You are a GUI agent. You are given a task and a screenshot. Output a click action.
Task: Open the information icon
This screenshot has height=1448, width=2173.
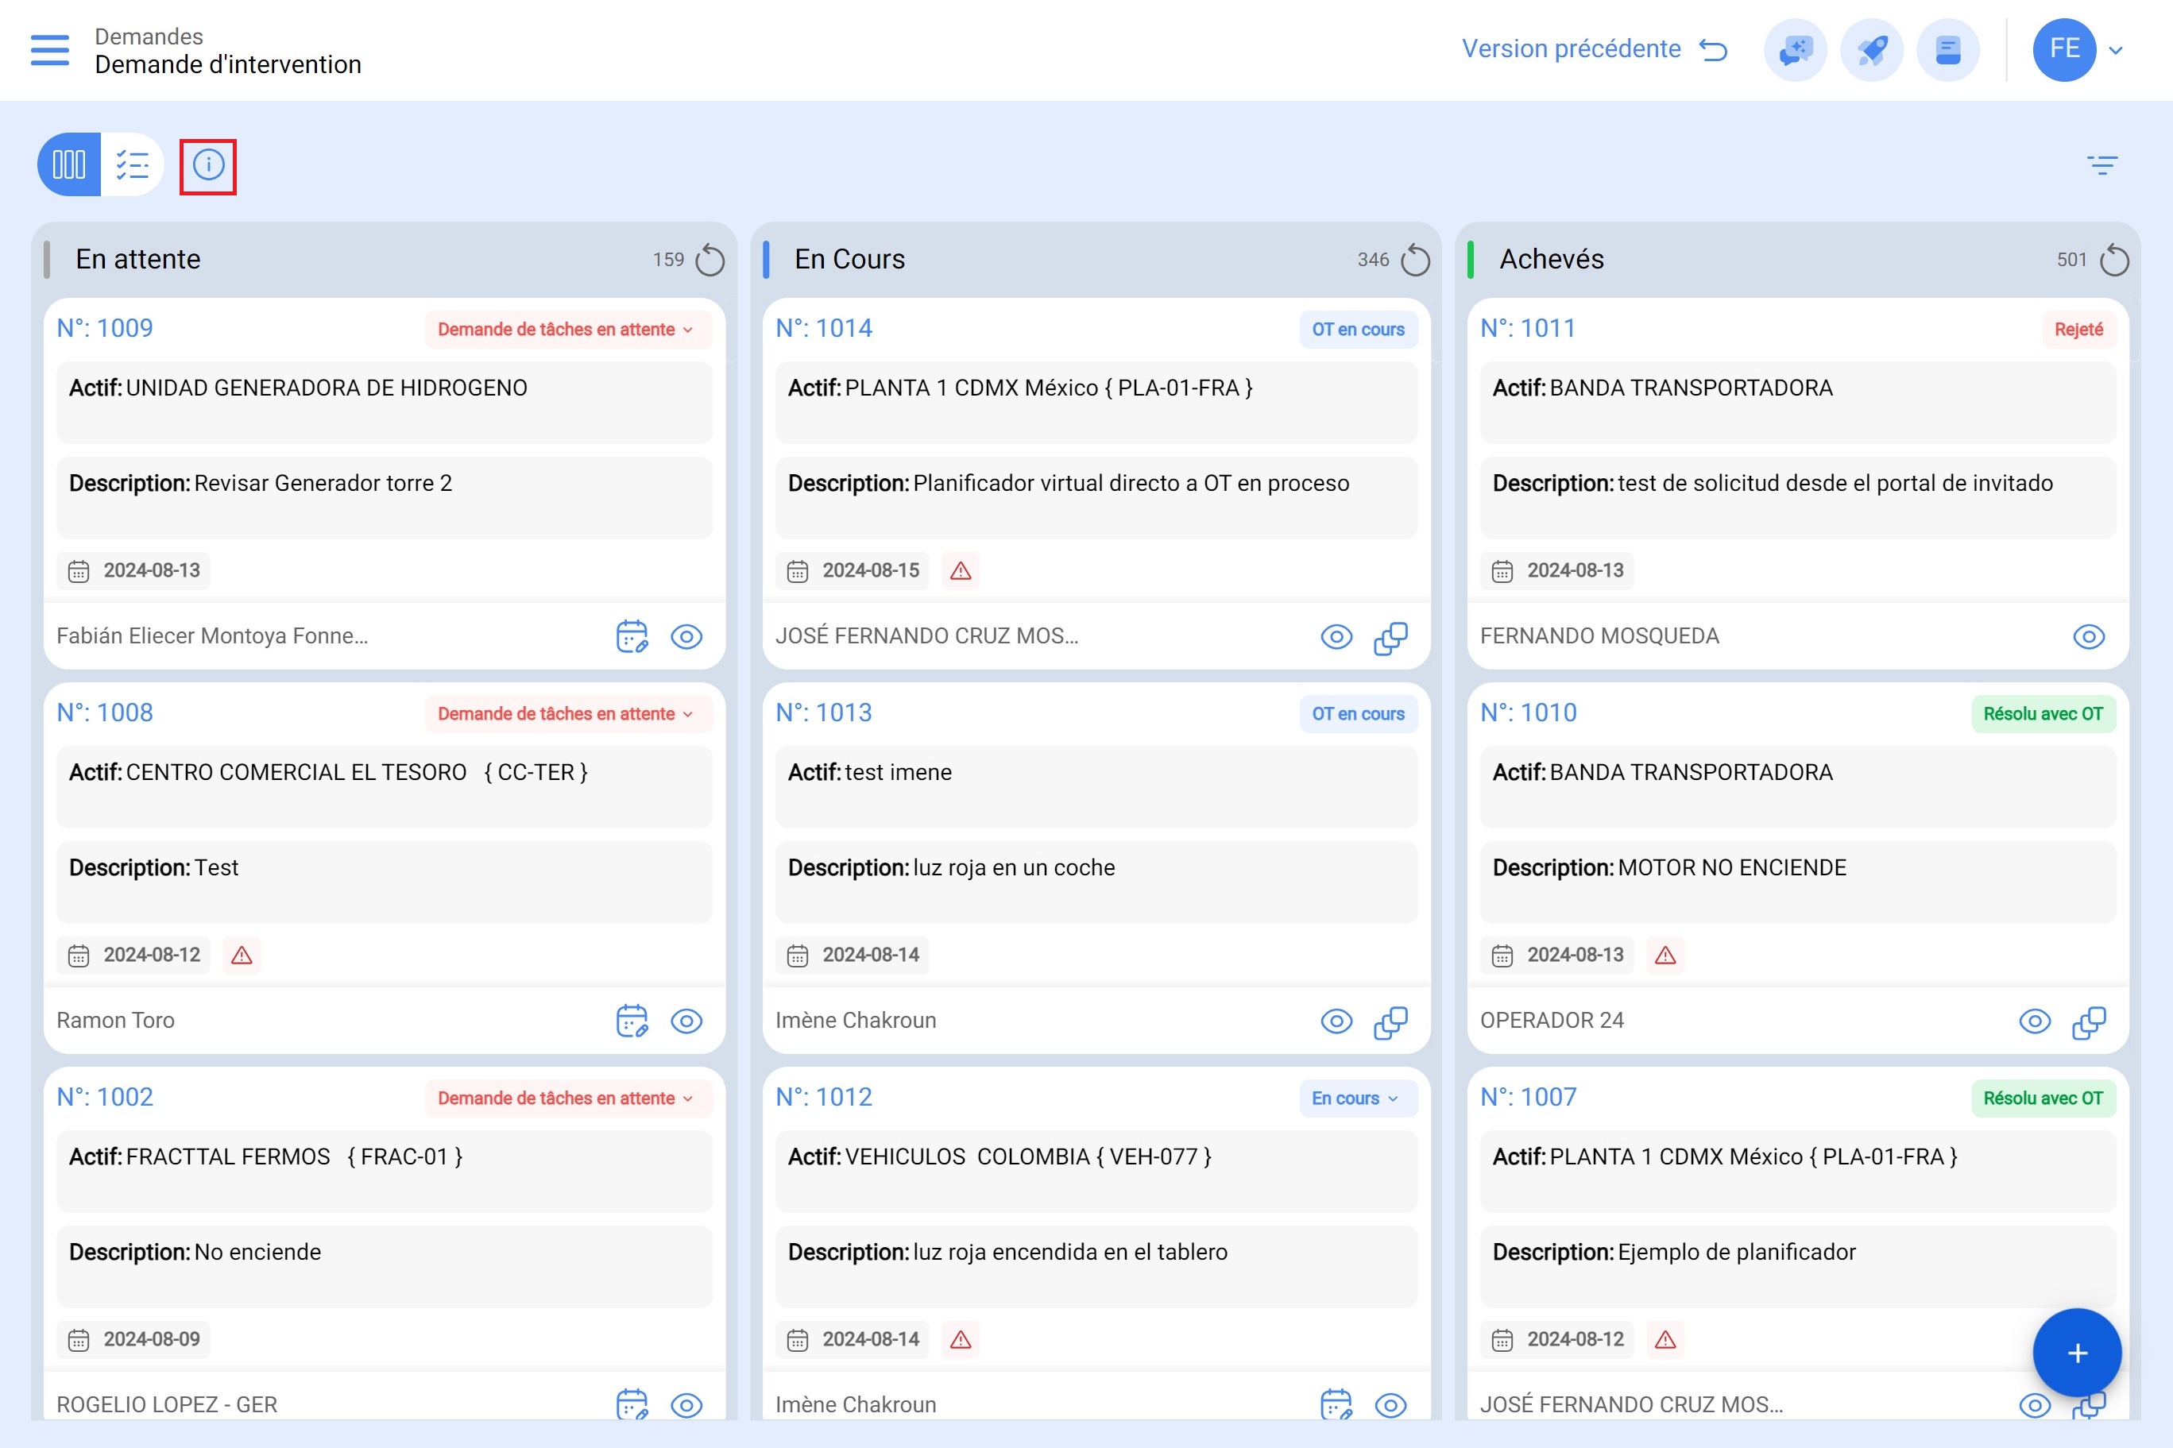tap(209, 165)
